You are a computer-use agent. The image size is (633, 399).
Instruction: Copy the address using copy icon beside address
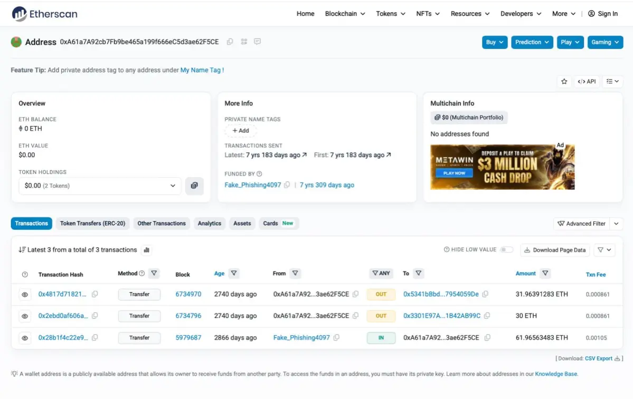(230, 42)
